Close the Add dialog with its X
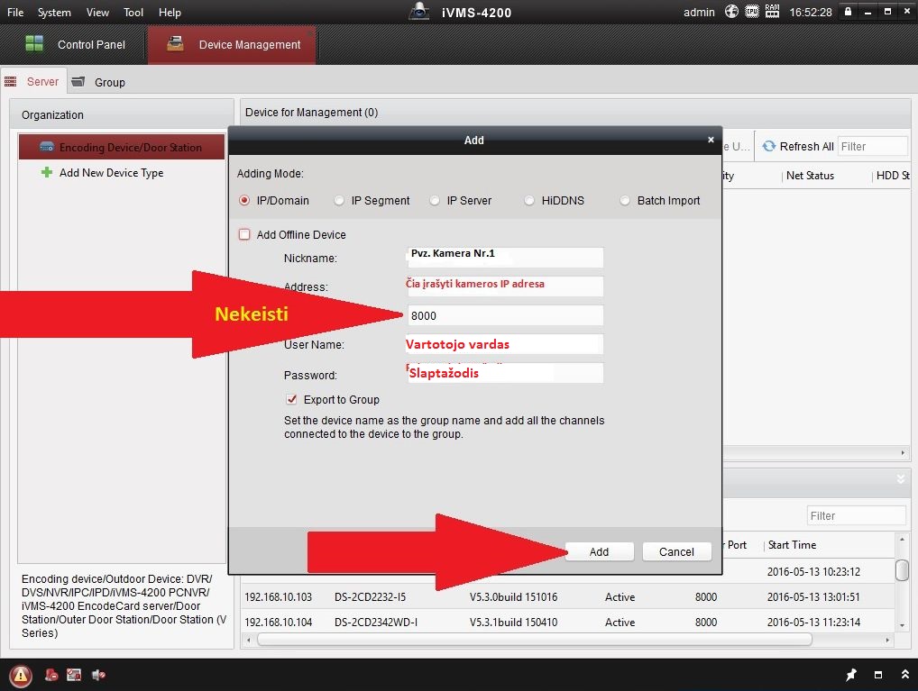Screen dimensions: 918x691 [711, 140]
